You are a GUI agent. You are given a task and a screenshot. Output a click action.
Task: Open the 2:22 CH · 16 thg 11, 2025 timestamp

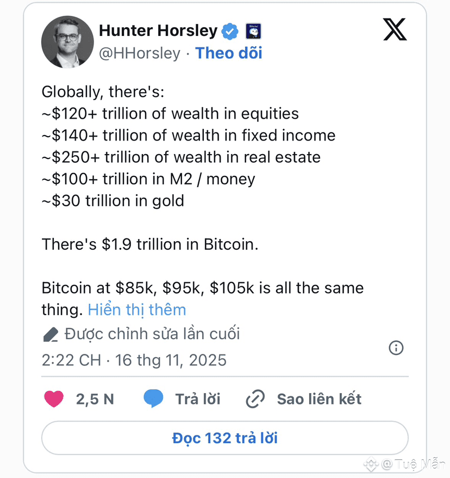coord(134,360)
